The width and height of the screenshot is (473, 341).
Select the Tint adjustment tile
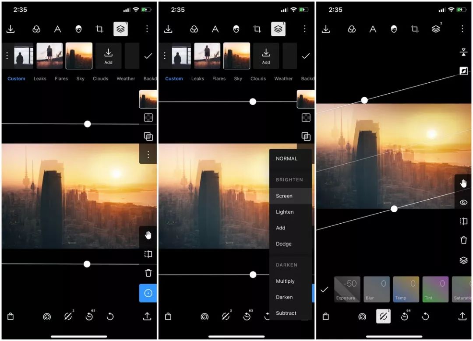[436, 289]
